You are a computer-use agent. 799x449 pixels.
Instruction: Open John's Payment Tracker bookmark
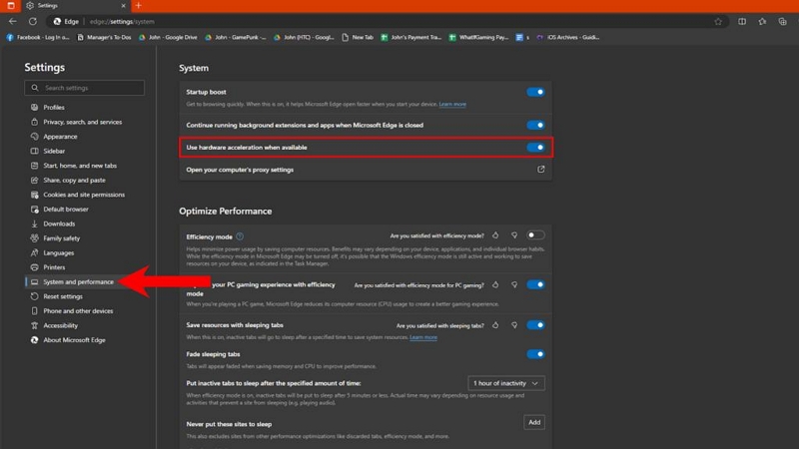coord(411,37)
